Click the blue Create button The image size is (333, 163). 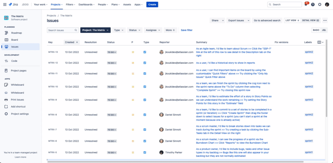(152, 4)
